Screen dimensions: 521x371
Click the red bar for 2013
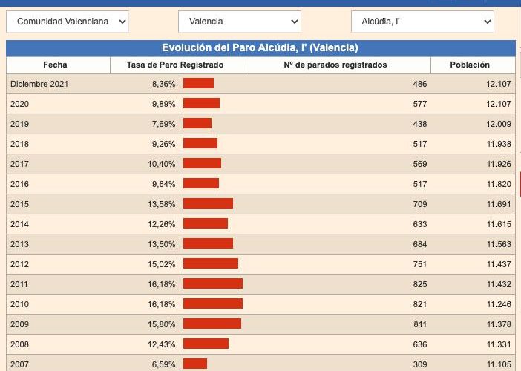tap(208, 244)
